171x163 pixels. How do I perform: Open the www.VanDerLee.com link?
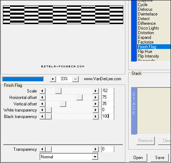tap(102, 79)
